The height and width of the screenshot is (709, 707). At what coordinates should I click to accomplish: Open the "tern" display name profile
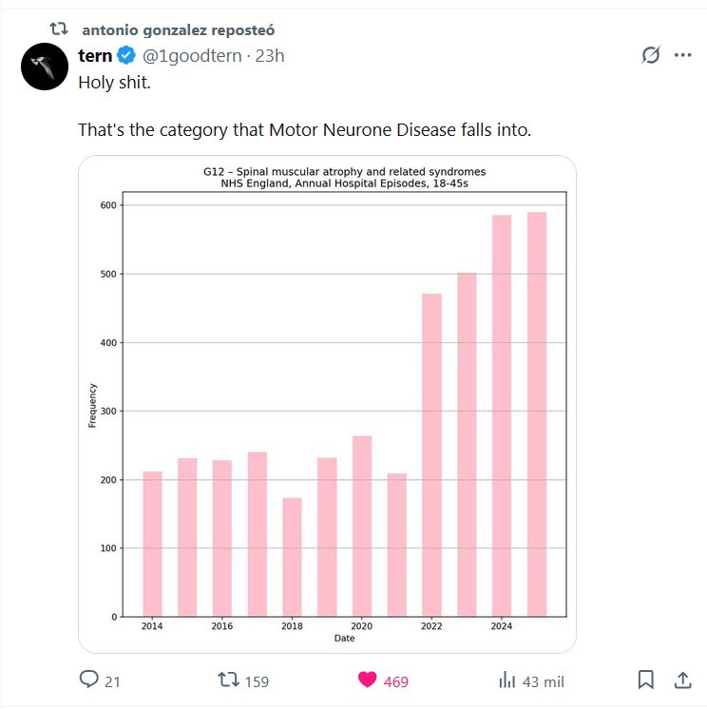(x=95, y=55)
